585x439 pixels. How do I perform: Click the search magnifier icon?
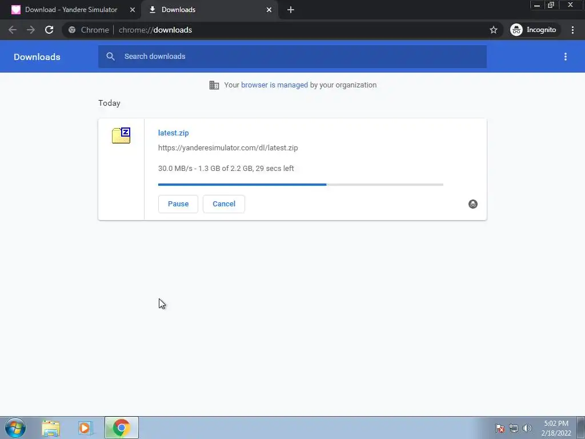click(x=110, y=57)
